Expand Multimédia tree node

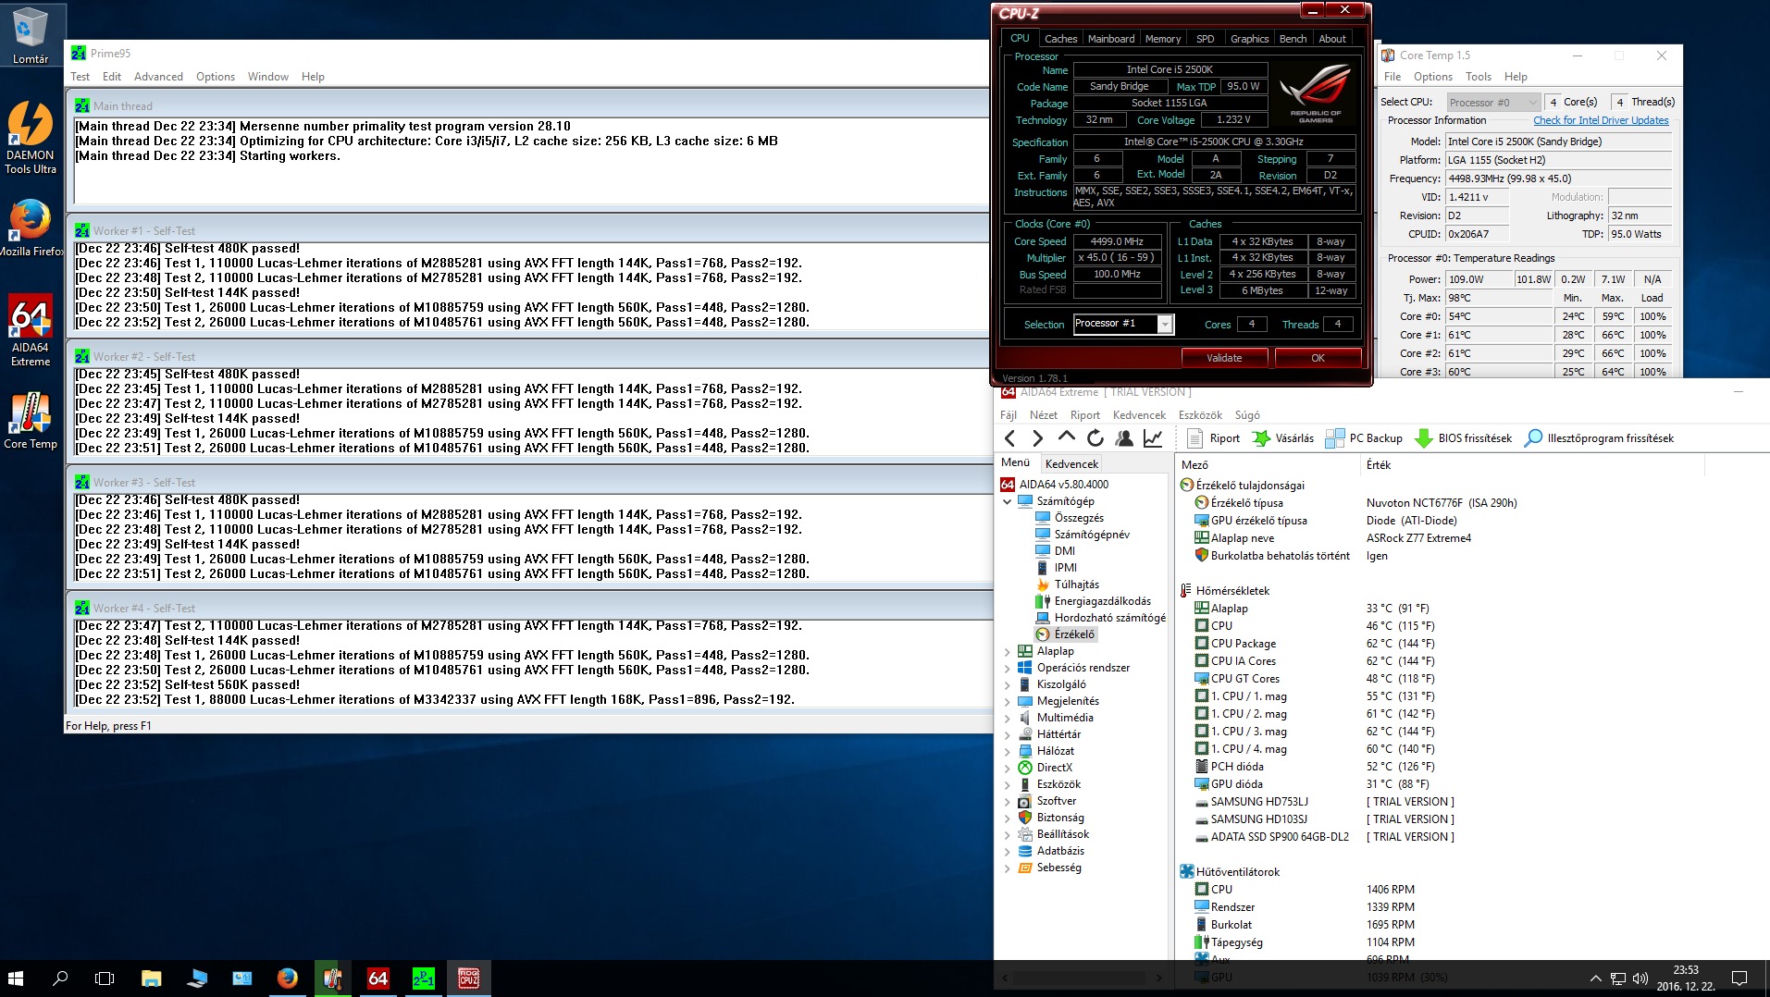click(x=1007, y=718)
